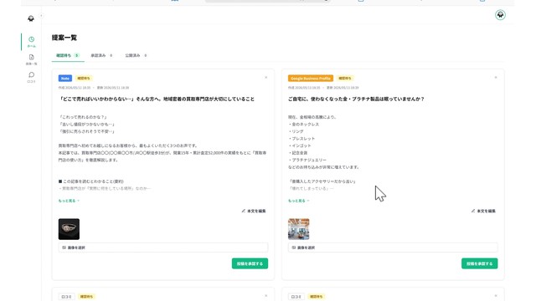Click the line 「これって売れるのかな？」

coord(83,117)
